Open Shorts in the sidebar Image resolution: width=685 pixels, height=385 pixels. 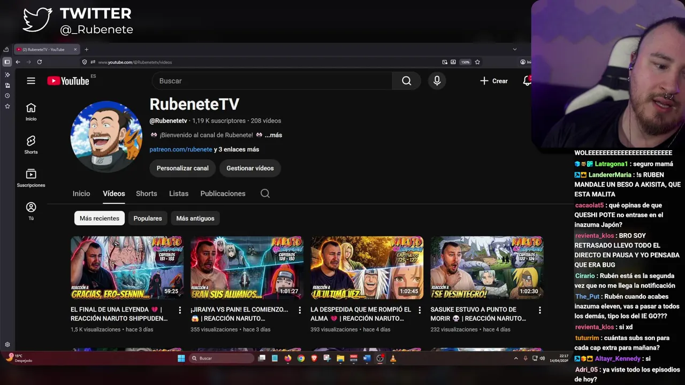31,145
